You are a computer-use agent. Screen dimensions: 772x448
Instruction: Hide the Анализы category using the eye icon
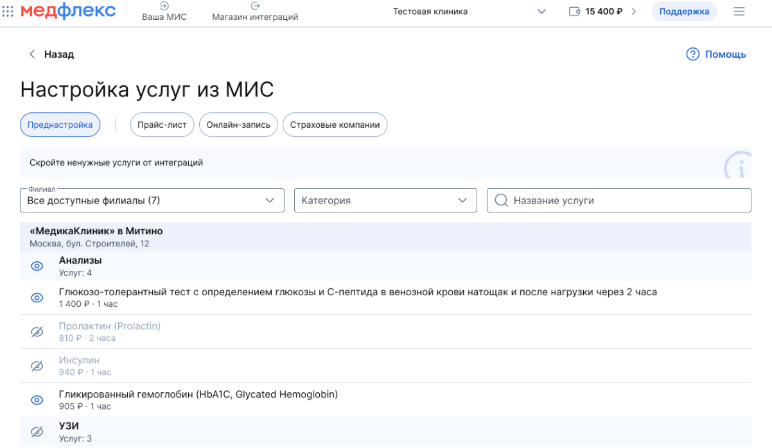click(37, 266)
